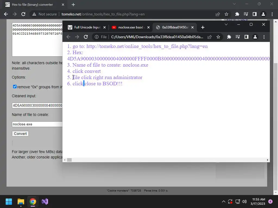
Task: Click text "click close to BSOD!!!"
Action: click(97, 83)
